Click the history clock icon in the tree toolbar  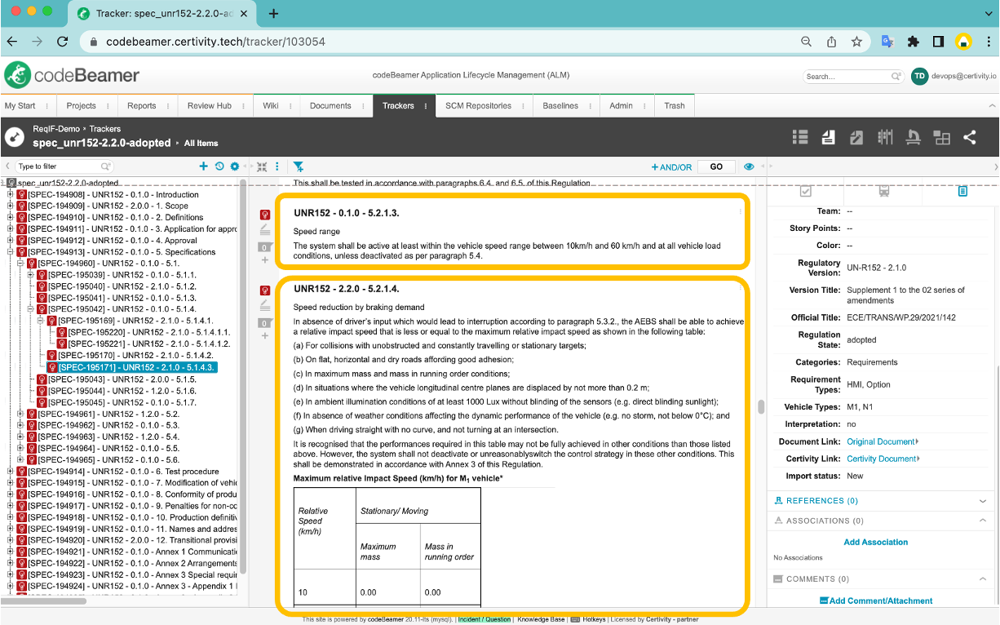pos(219,166)
